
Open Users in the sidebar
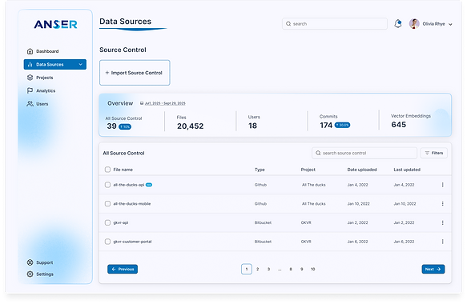[x=38, y=104]
